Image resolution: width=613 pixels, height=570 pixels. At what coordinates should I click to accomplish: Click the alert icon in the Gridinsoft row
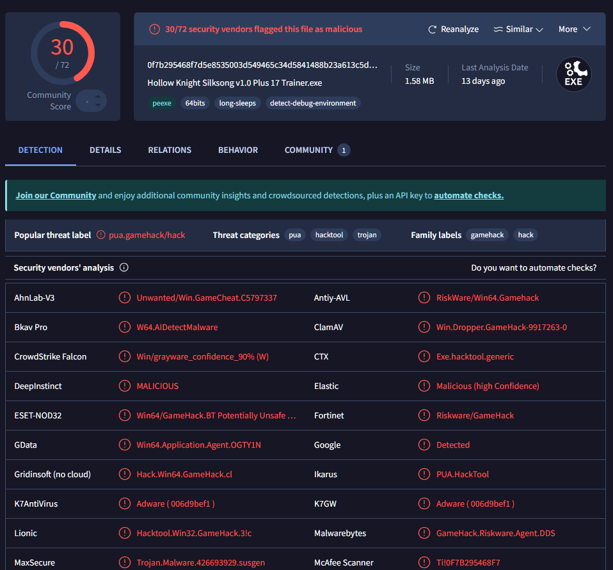[x=124, y=474]
